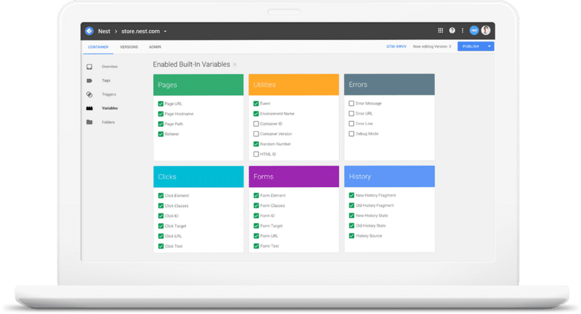Click the Publish button

[471, 46]
